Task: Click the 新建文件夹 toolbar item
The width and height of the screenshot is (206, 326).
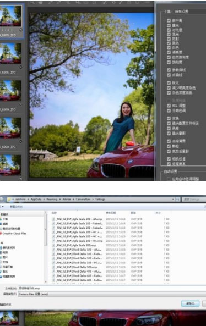Action: coord(16,207)
